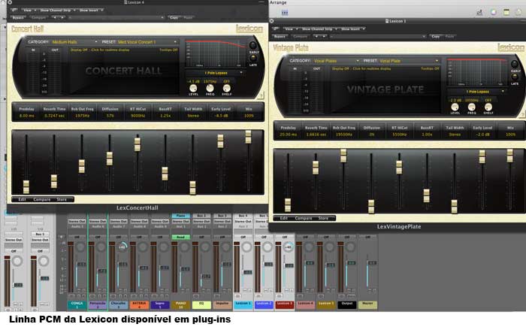
Task: Click the pan knob on Chocalho channel
Action: coord(122,247)
